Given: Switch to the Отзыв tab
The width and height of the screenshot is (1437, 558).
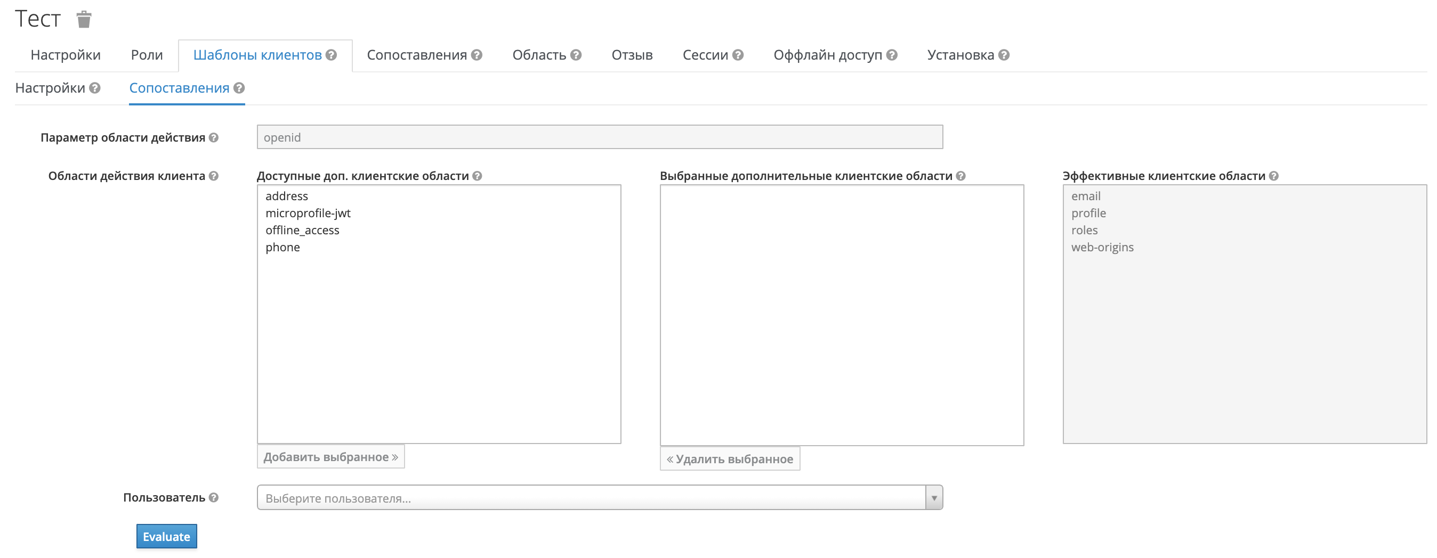Looking at the screenshot, I should click(x=632, y=55).
